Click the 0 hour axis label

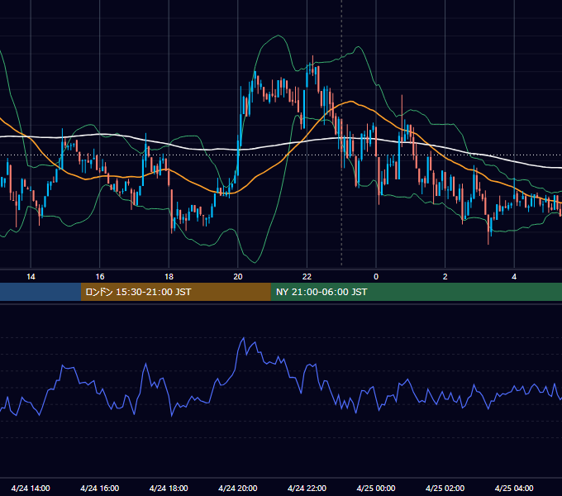(x=376, y=277)
